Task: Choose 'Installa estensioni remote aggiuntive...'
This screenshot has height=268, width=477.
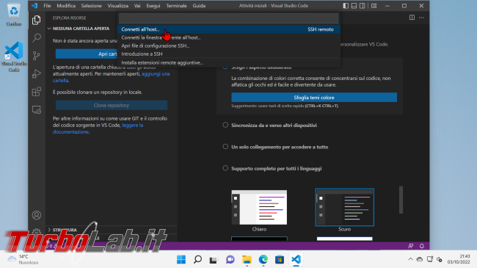Action: point(229,62)
